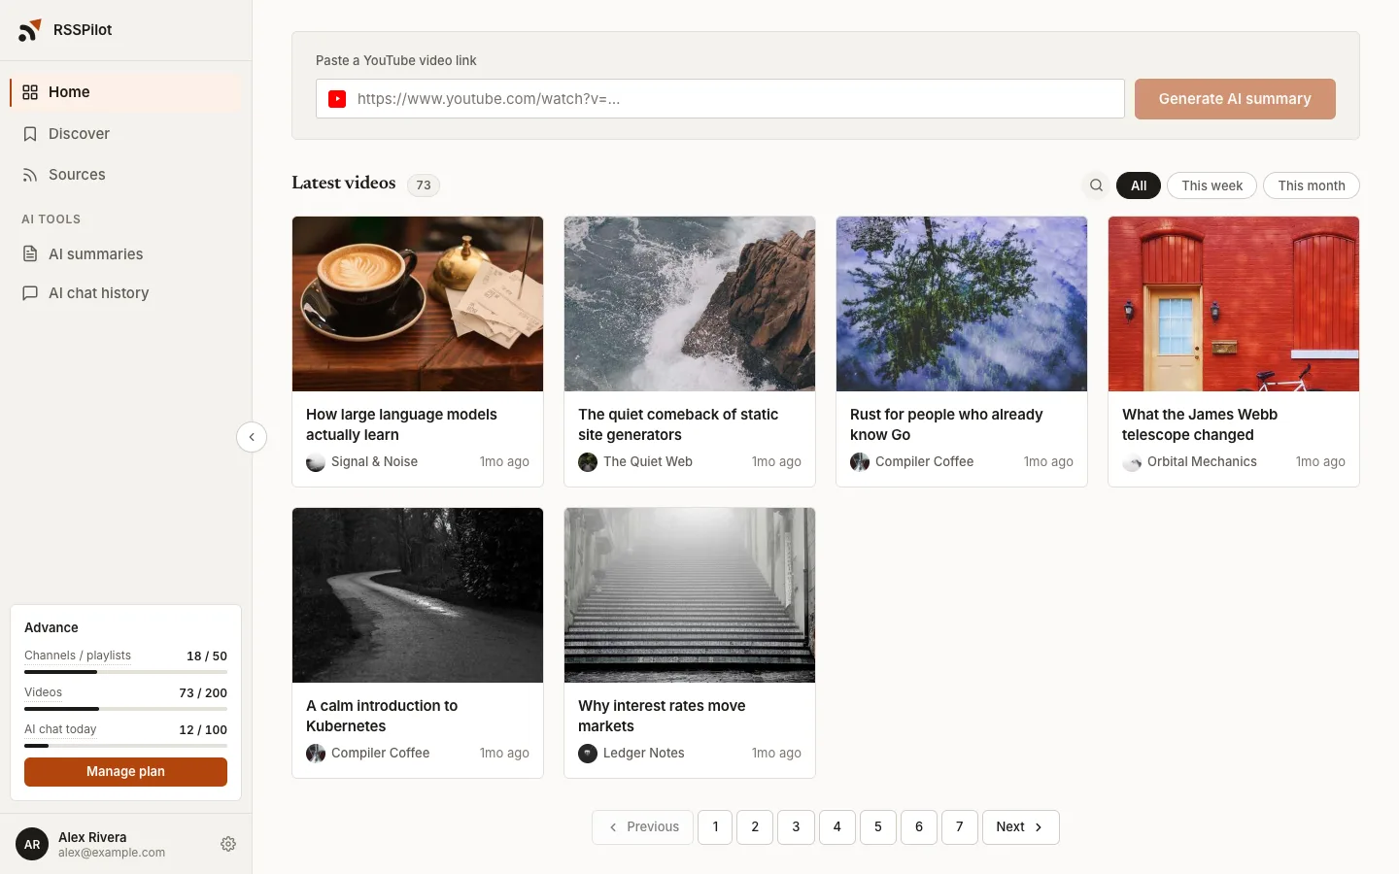Open 'How large language models actually learn' title
This screenshot has height=874, width=1399.
[x=401, y=424]
